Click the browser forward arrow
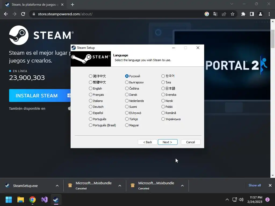275x206 pixels. [15, 14]
